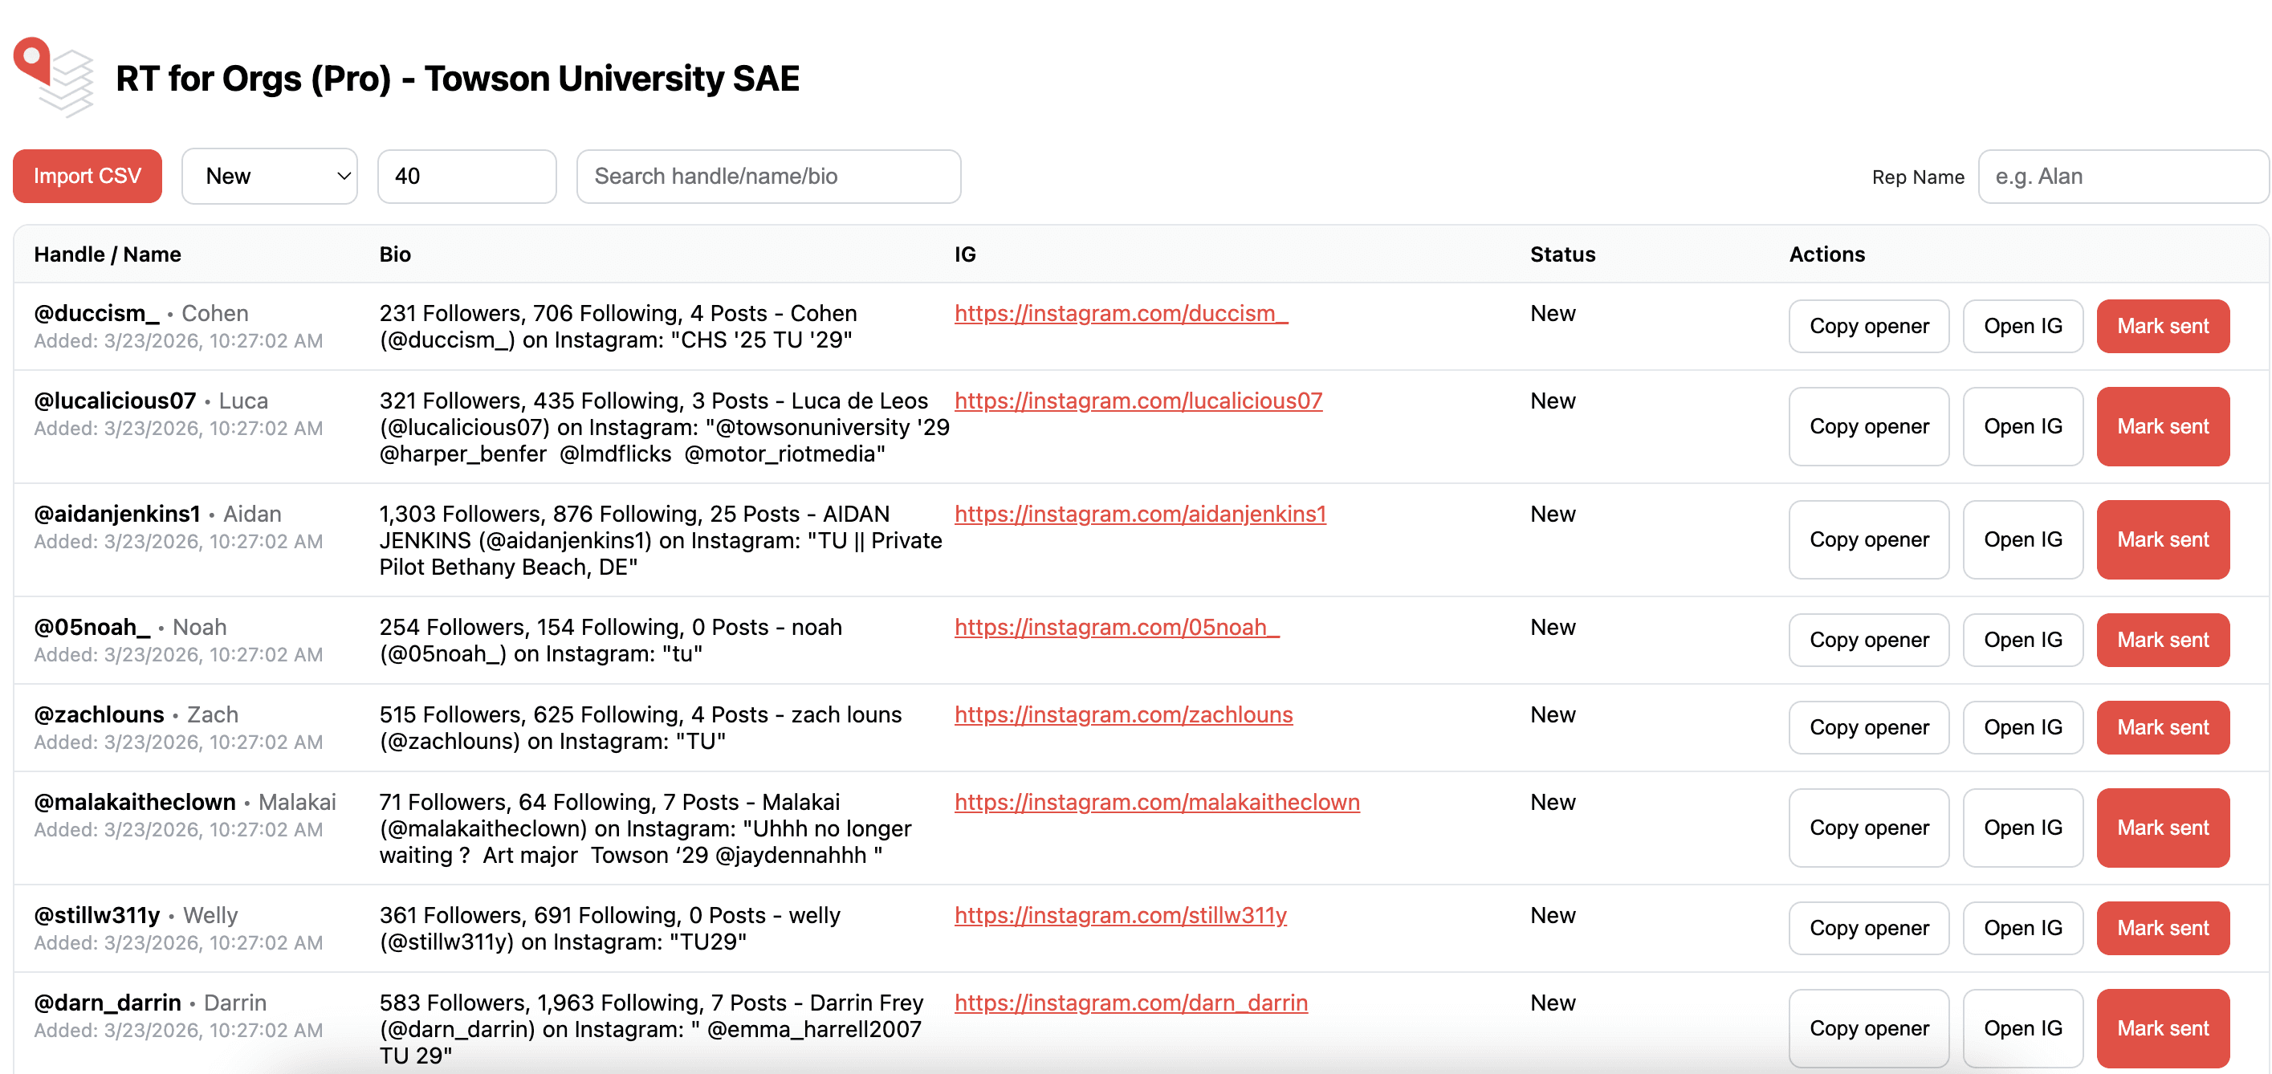Mark @zachlouns as sent
This screenshot has width=2272, height=1074.
point(2162,727)
